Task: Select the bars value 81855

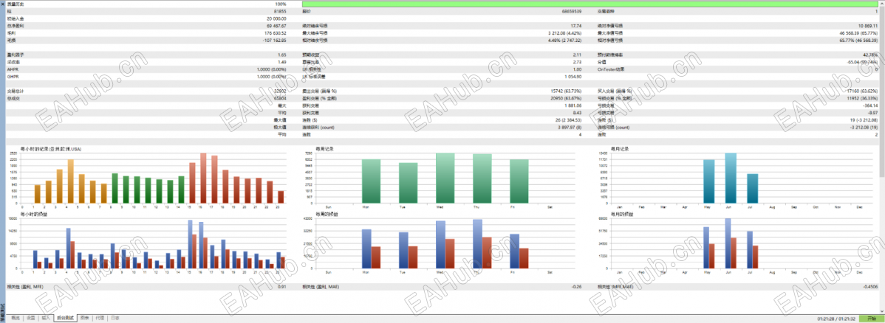Action: [279, 11]
